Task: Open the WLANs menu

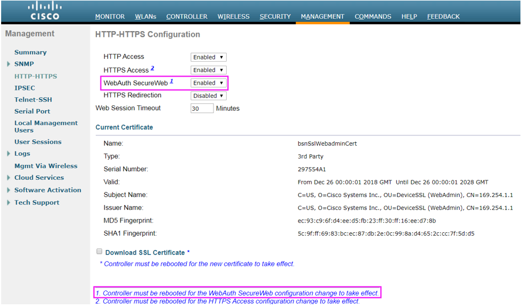Action: [x=145, y=17]
